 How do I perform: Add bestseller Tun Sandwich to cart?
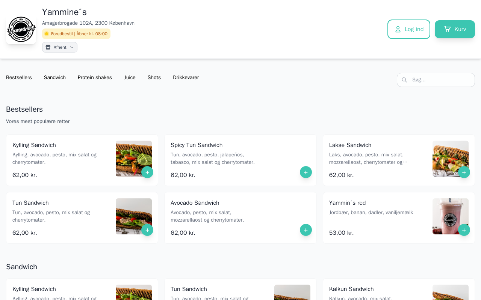tap(147, 230)
